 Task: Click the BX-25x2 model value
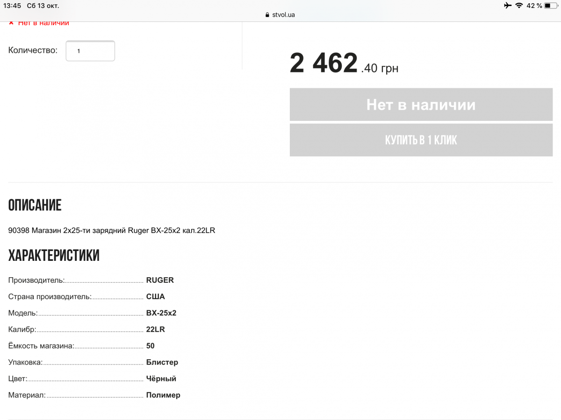coord(161,313)
